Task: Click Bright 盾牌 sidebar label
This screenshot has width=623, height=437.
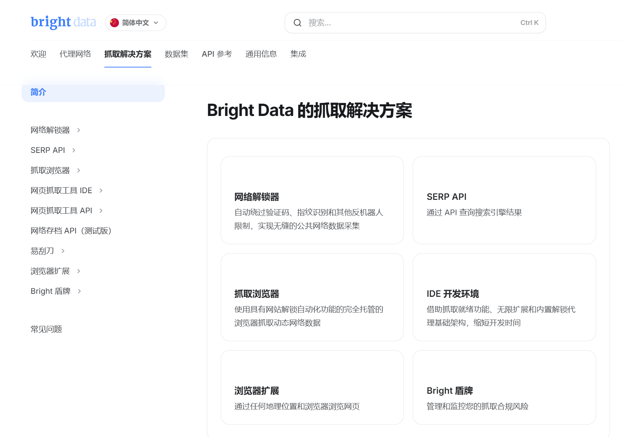Action: coord(51,291)
